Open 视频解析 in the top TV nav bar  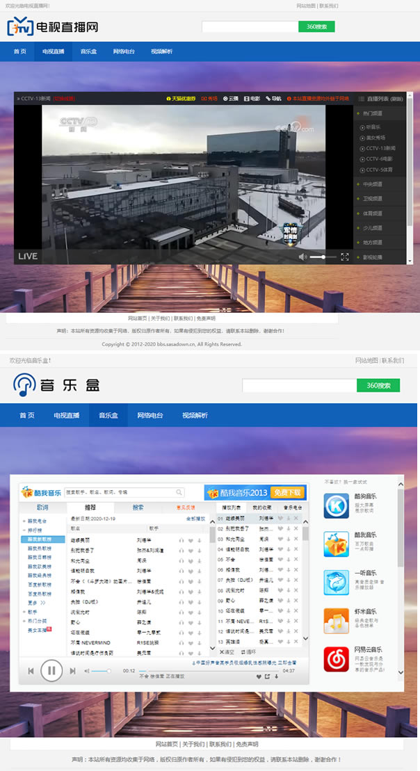click(x=162, y=51)
